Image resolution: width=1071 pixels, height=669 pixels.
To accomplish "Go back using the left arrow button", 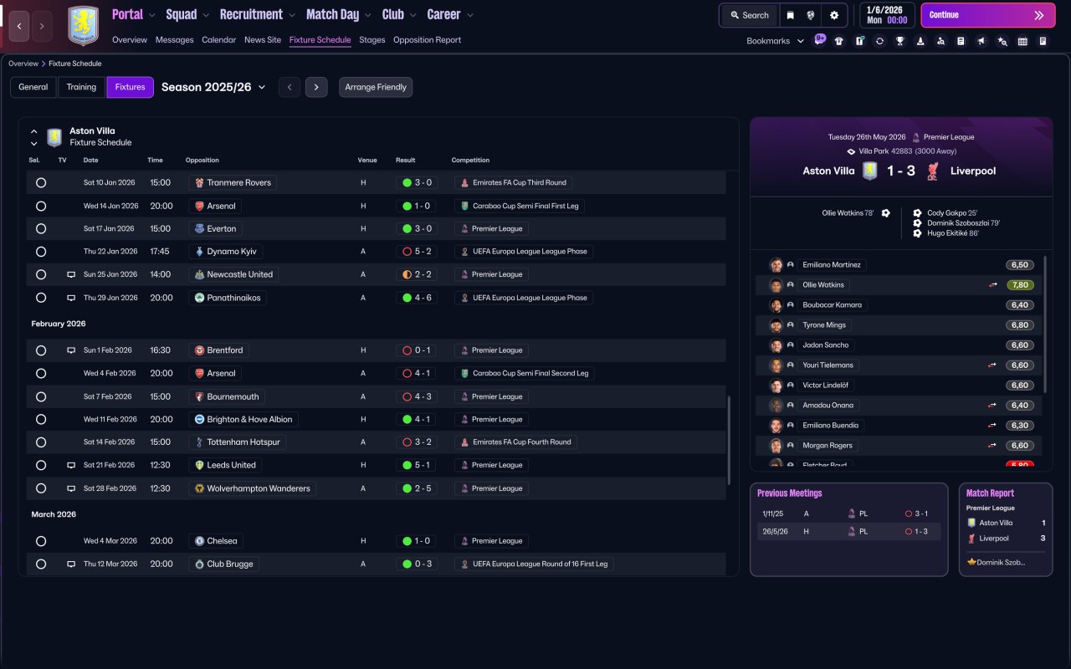I will 19,26.
